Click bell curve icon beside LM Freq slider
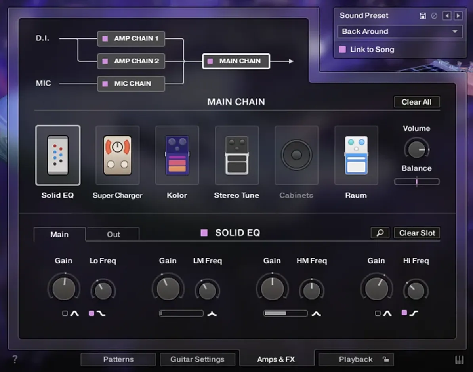The image size is (473, 372). pos(212,314)
